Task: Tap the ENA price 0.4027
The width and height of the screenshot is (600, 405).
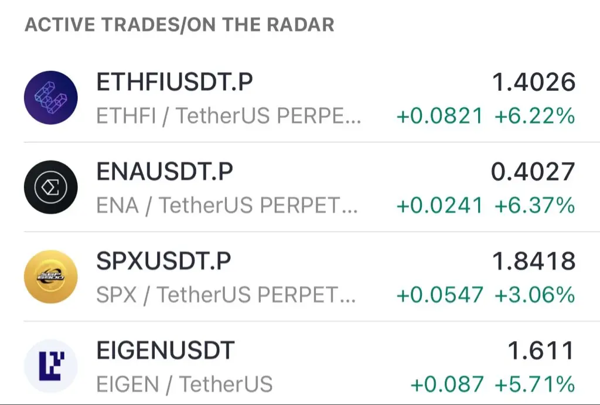Action: (x=533, y=172)
